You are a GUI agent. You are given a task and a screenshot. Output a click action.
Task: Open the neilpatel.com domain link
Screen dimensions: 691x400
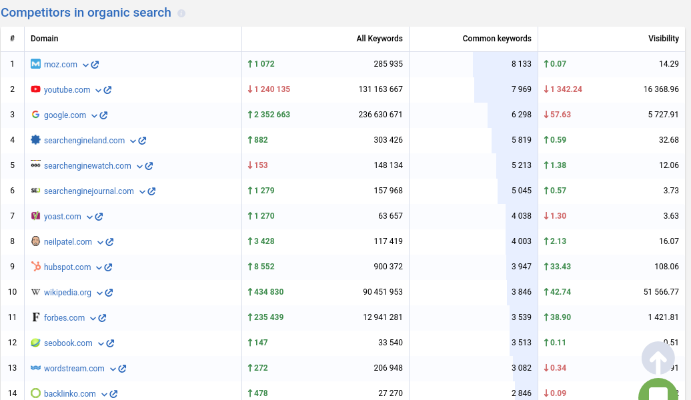click(x=68, y=242)
